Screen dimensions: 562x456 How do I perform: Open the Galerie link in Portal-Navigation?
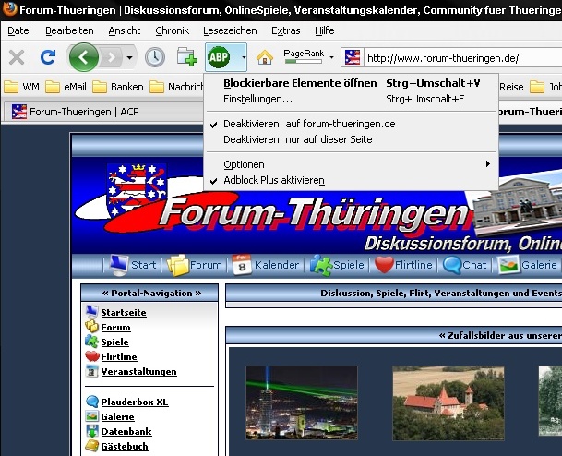pos(117,416)
